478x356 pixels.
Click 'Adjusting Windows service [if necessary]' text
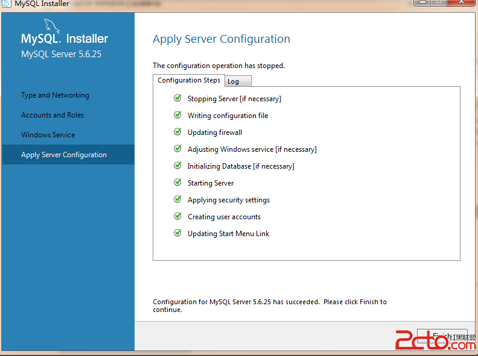coord(252,149)
